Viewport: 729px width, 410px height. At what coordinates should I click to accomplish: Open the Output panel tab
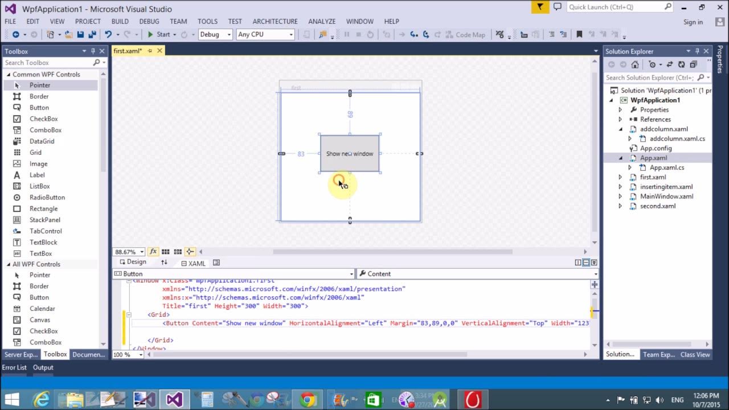43,368
